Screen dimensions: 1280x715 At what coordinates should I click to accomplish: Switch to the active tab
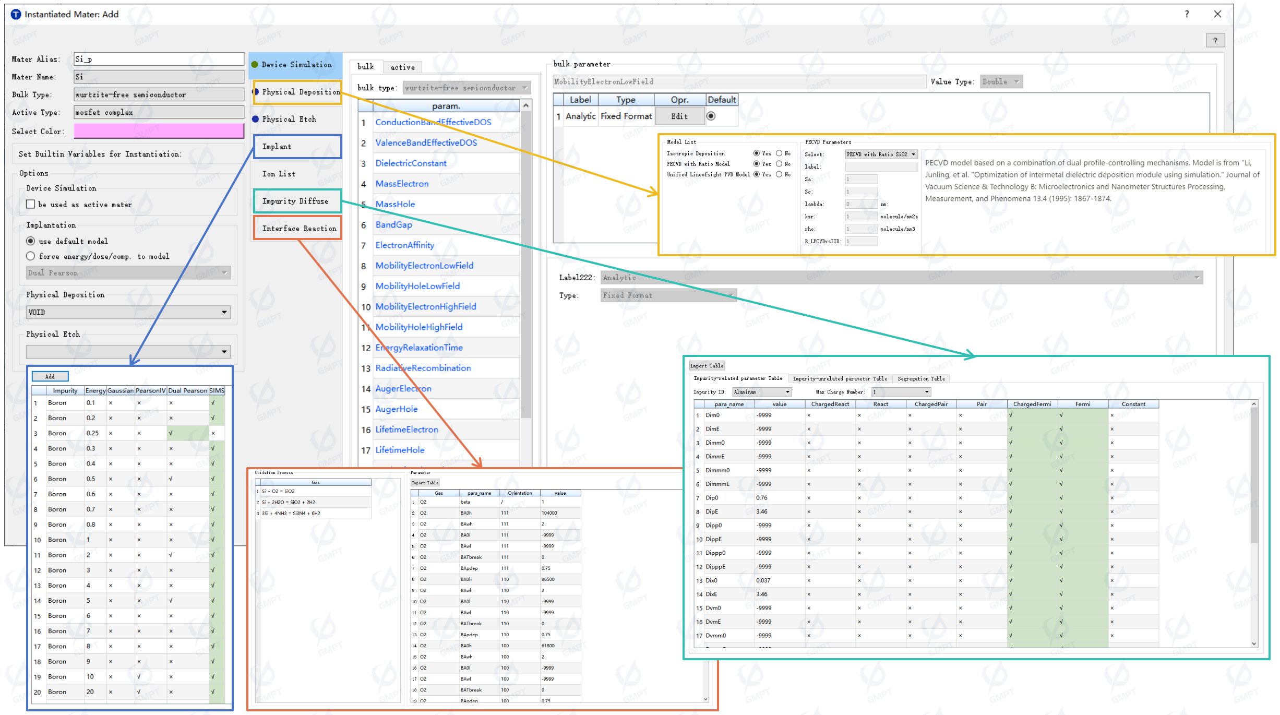(x=403, y=67)
